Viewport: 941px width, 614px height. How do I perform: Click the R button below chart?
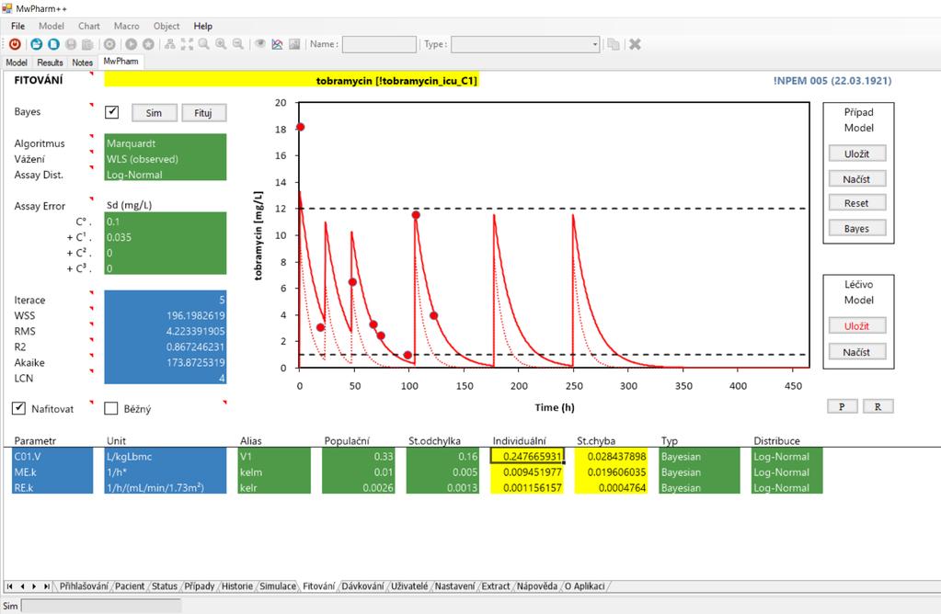click(x=878, y=406)
